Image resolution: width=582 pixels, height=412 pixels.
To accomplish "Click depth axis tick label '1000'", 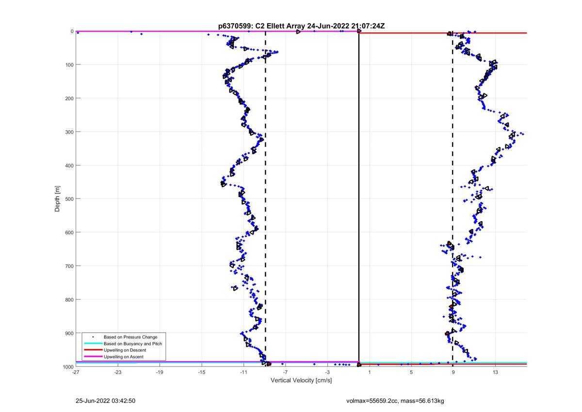I will click(x=68, y=366).
